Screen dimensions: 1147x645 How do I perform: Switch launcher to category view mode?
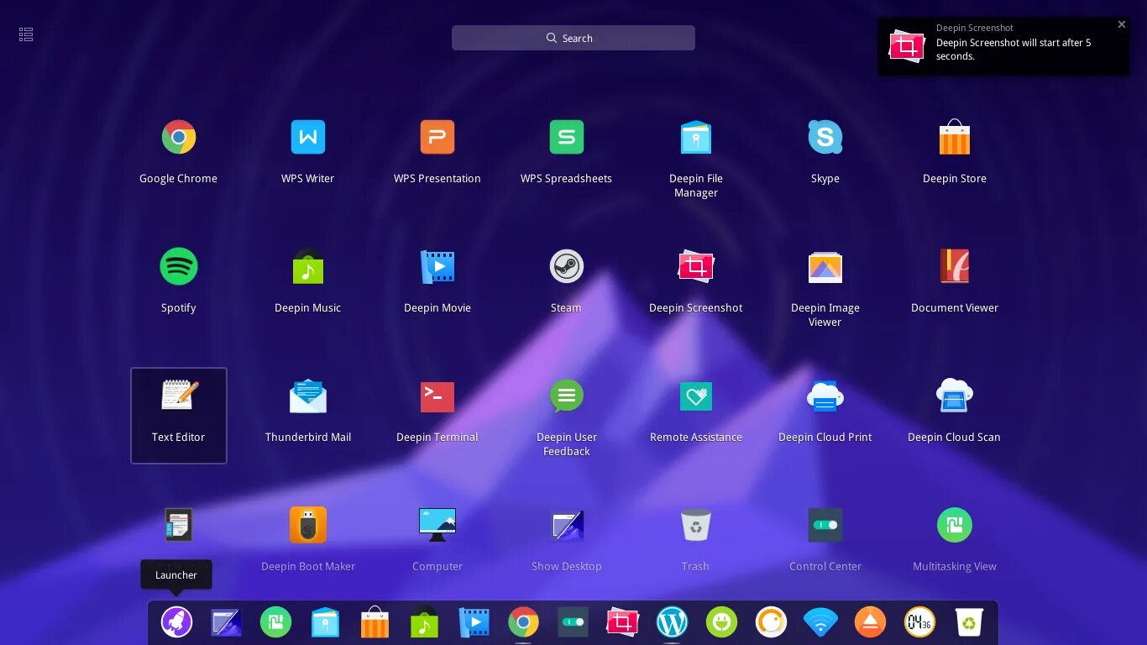[x=26, y=34]
